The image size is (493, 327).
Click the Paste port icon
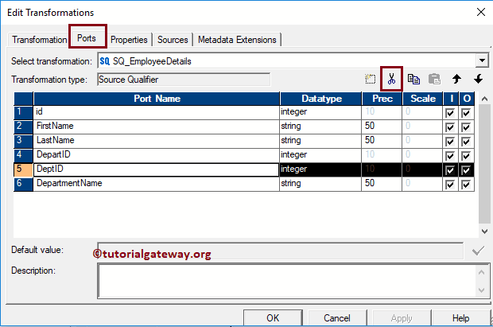434,79
